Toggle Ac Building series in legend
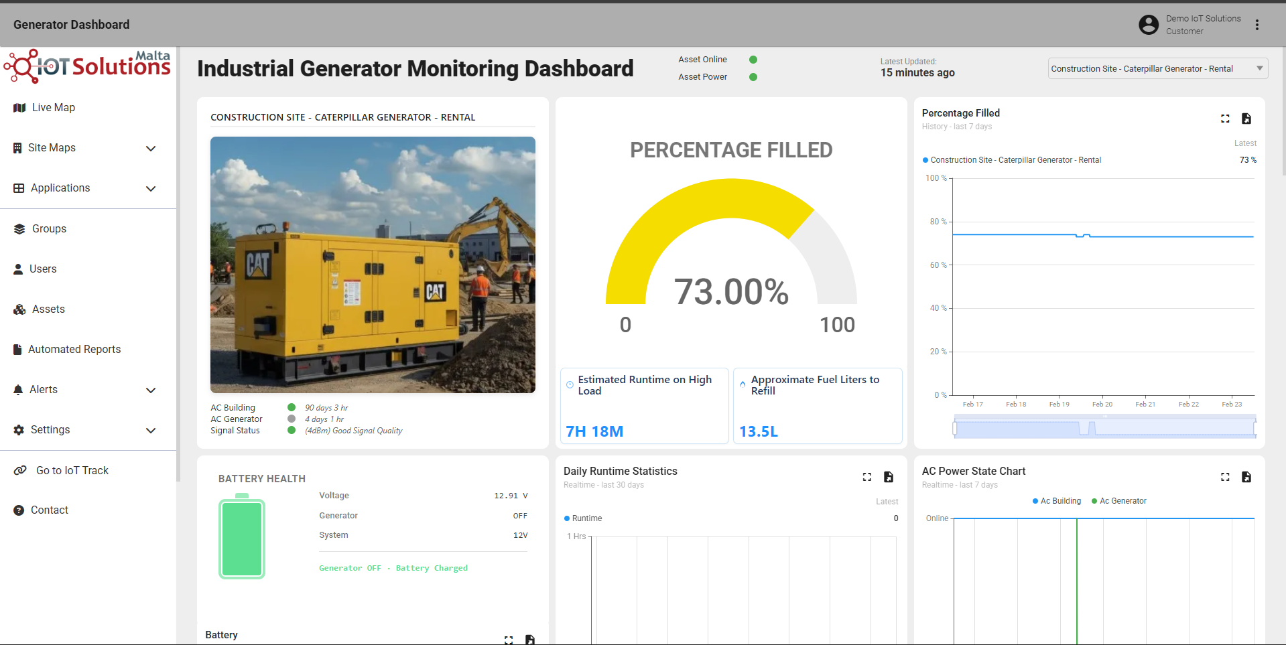The image size is (1286, 645). click(x=1057, y=501)
